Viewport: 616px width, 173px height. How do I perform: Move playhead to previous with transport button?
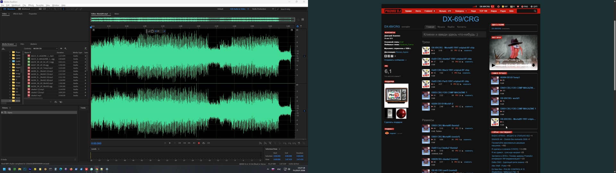tap(180, 143)
